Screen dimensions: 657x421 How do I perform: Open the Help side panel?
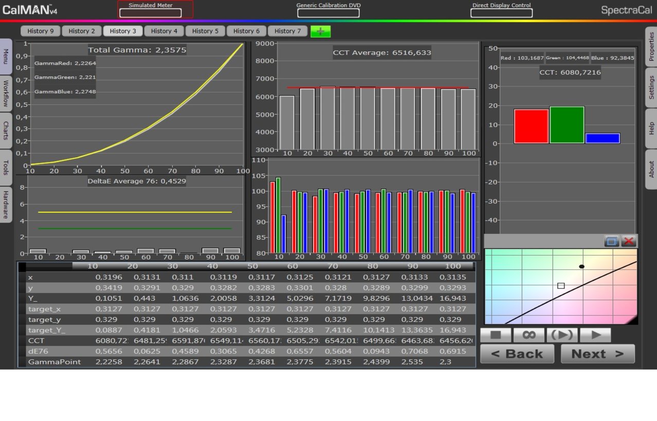pos(651,128)
